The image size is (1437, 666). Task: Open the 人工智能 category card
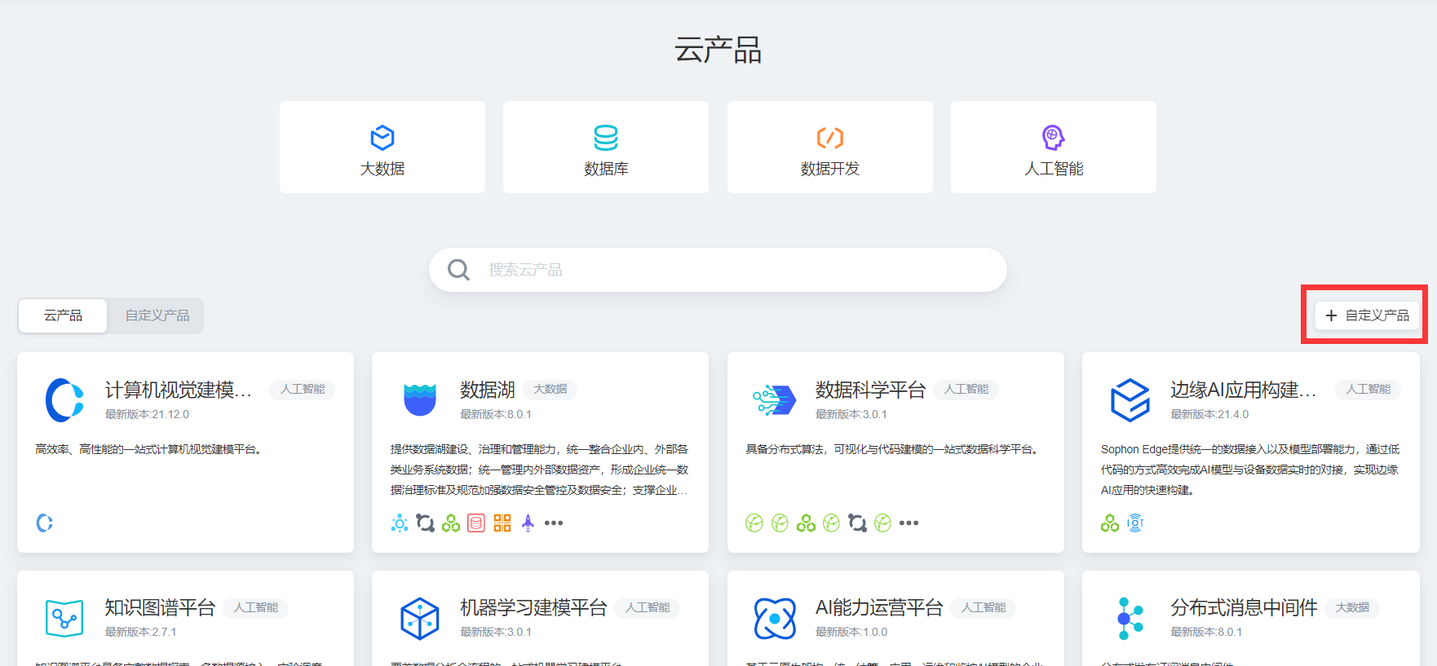coord(1054,148)
